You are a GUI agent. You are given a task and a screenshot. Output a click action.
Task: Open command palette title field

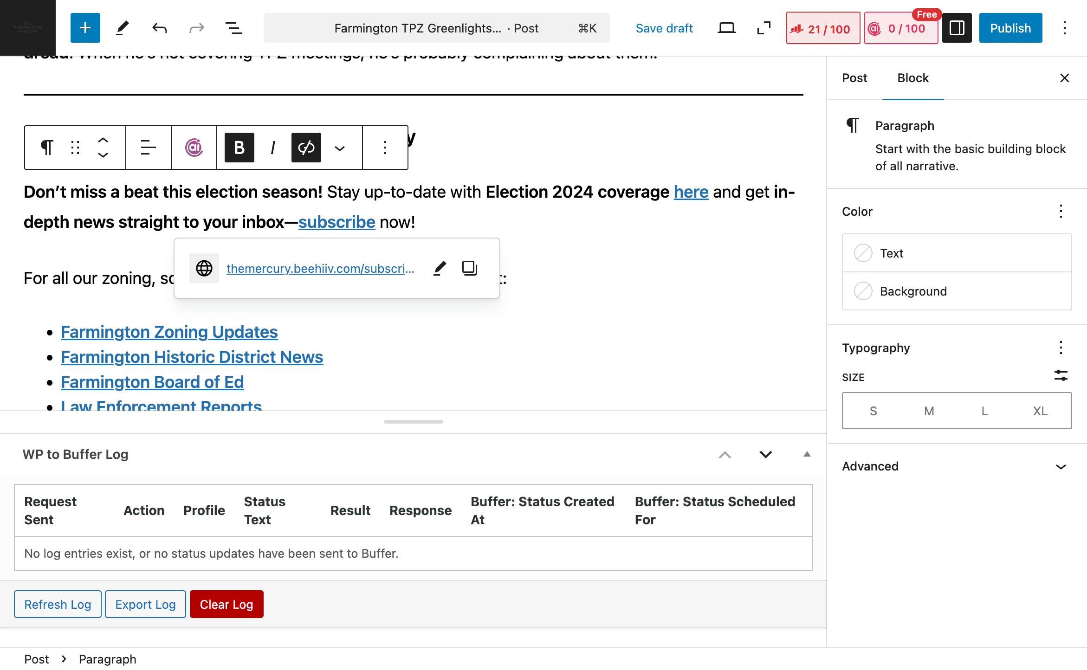pyautogui.click(x=436, y=28)
